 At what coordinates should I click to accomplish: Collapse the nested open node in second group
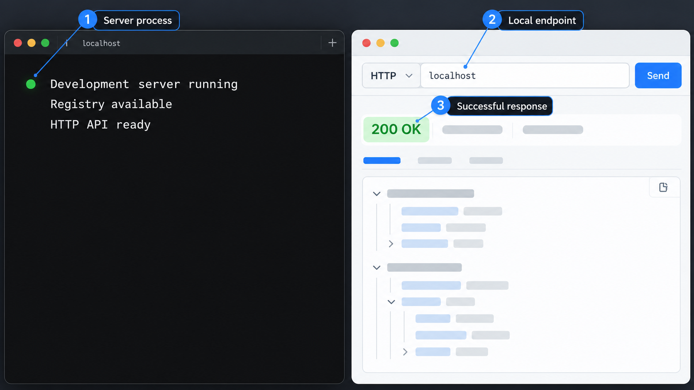[x=391, y=302]
